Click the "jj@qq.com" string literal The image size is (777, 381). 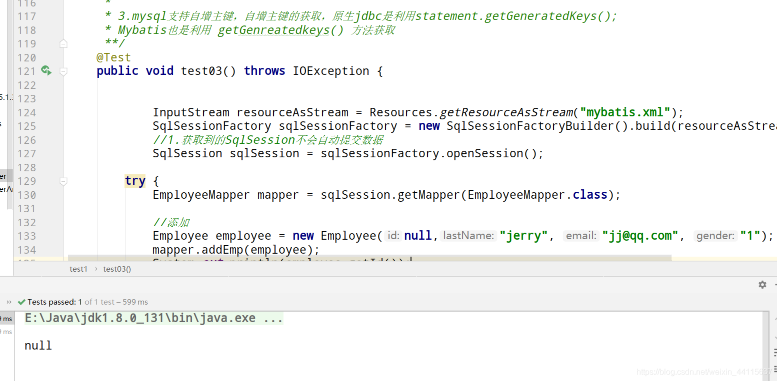[640, 236]
